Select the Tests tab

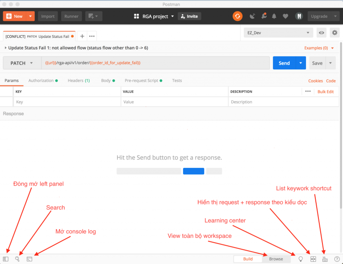click(x=177, y=81)
